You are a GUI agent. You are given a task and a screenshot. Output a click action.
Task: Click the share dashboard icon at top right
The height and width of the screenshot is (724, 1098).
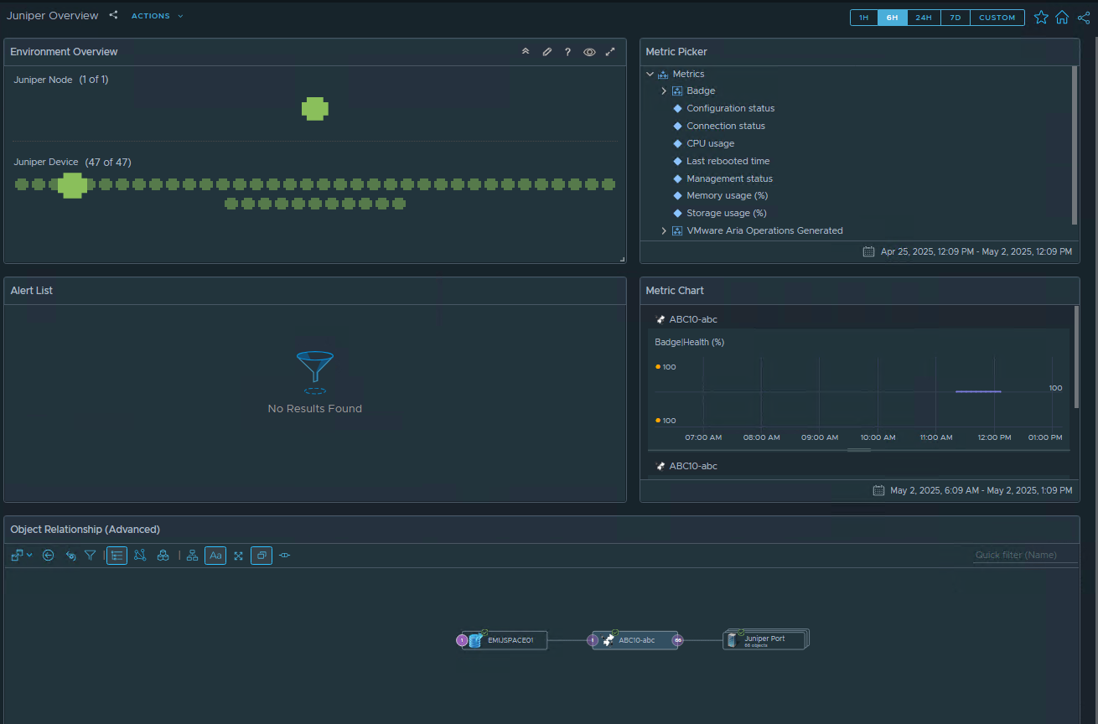pos(1084,17)
